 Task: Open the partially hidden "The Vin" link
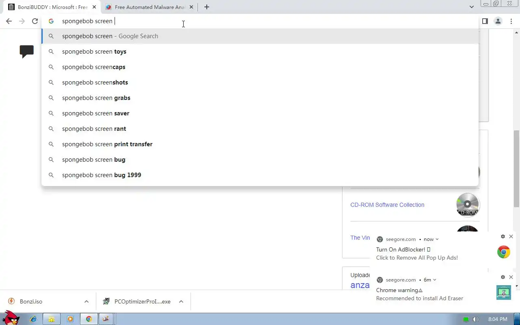[x=360, y=238]
